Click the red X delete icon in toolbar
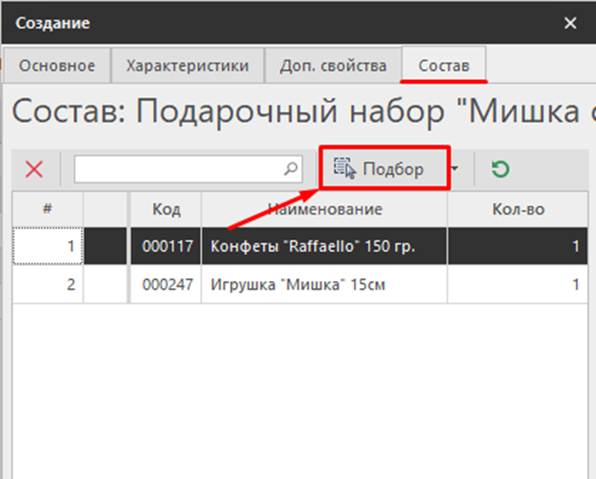Viewport: 596px width, 479px height. click(35, 169)
